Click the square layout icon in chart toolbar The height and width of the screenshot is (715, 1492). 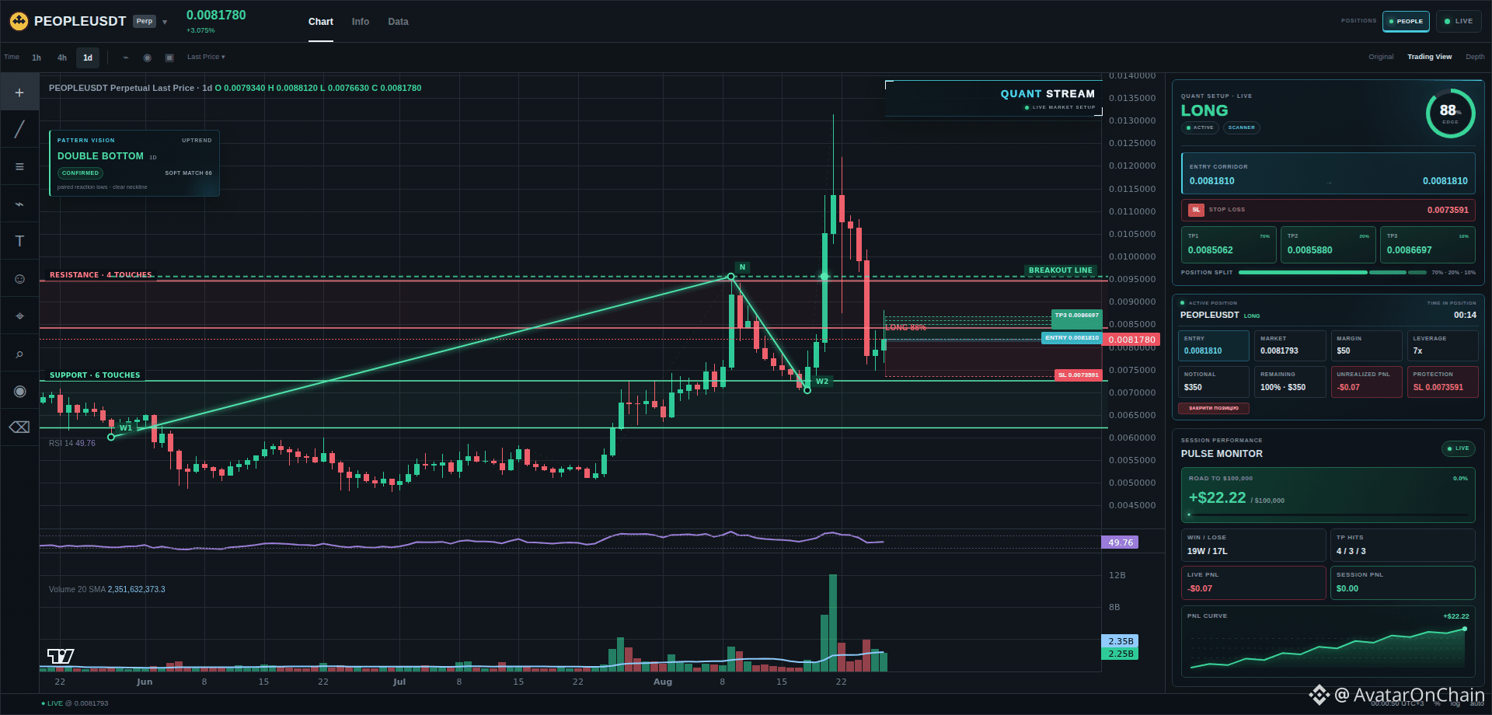169,58
